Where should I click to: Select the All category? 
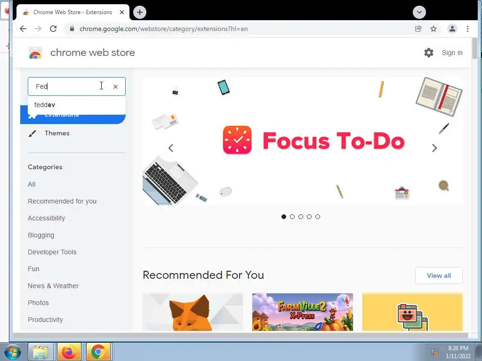point(32,184)
